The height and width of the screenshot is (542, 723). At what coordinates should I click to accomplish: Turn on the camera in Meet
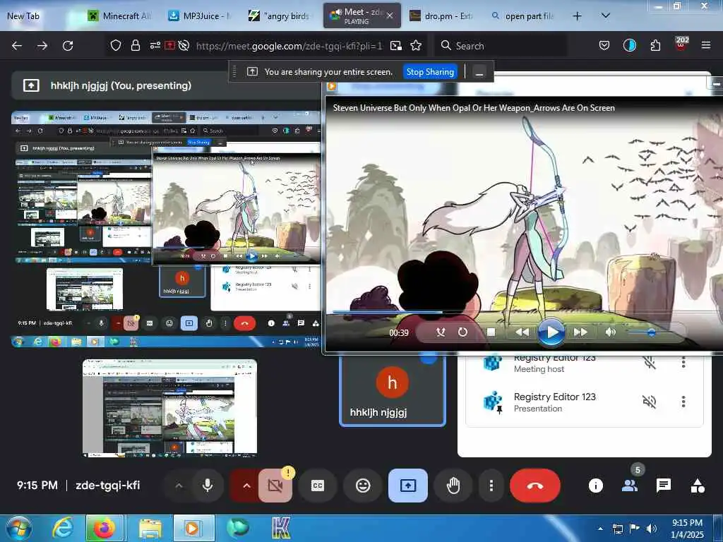pyautogui.click(x=275, y=486)
